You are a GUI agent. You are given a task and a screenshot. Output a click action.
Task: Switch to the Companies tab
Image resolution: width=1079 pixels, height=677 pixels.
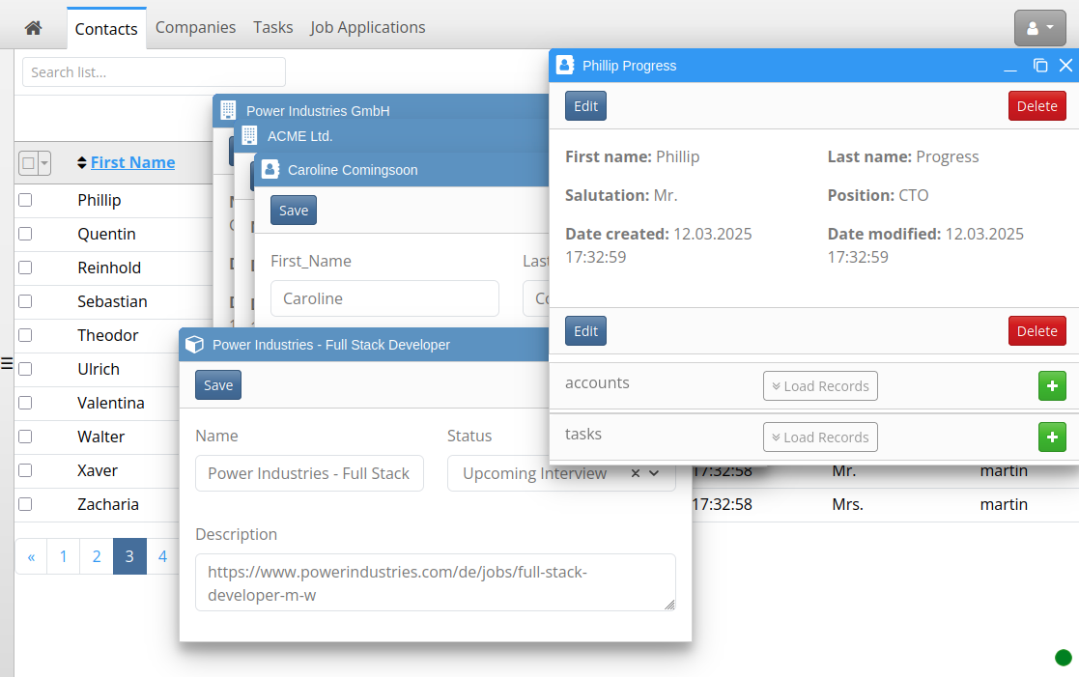click(x=195, y=27)
